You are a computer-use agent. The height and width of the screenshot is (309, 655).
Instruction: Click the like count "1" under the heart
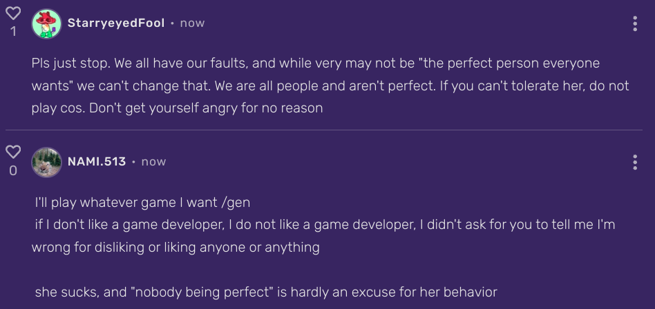point(12,32)
